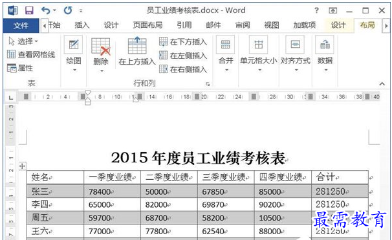The height and width of the screenshot is (240, 392).
Task: Click the title 2015 年度员工业绩考核表
Action: click(198, 158)
